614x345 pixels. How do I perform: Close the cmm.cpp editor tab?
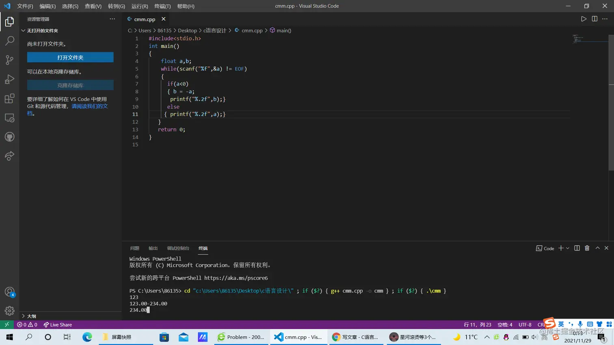tap(163, 19)
